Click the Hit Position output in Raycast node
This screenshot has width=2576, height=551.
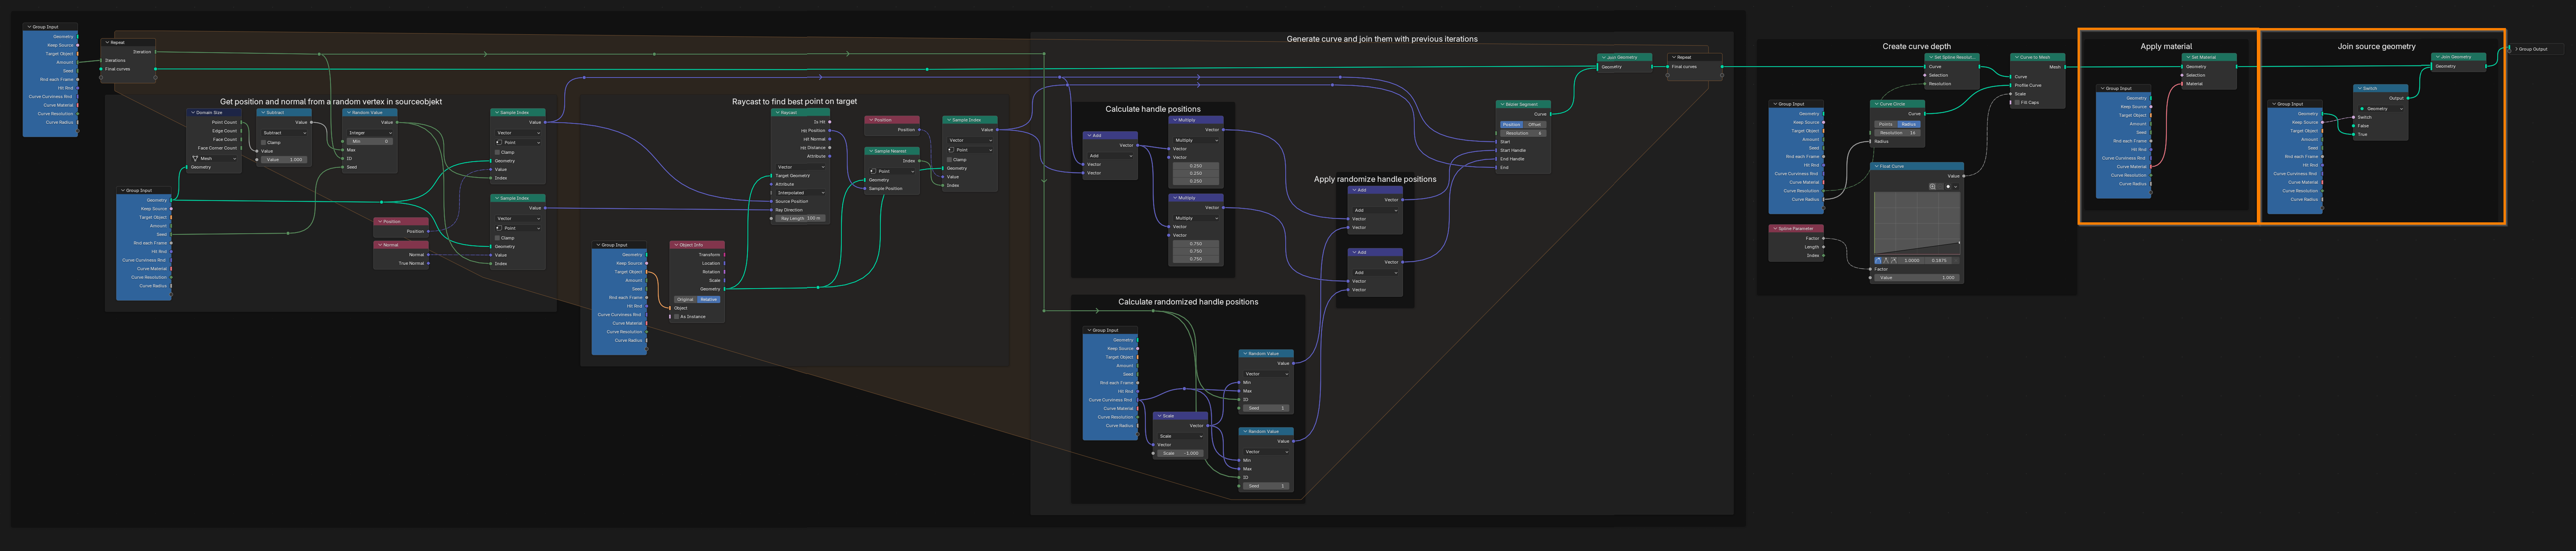830,130
